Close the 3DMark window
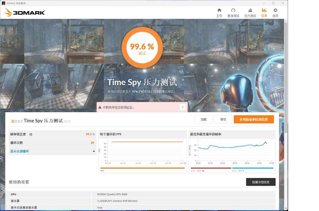319x211 pixels. pos(283,3)
